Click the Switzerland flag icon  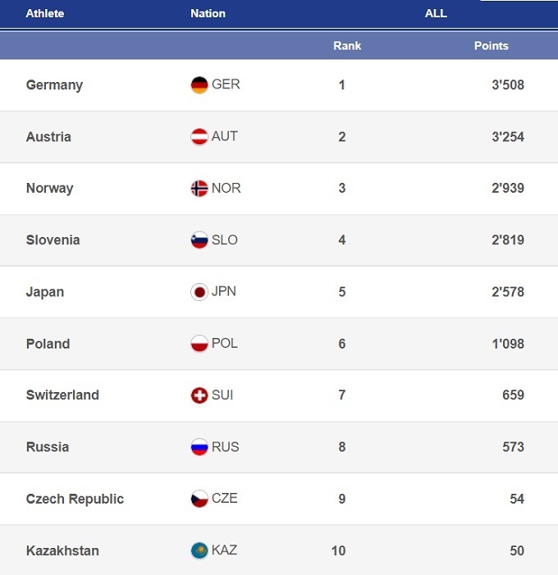(x=199, y=395)
